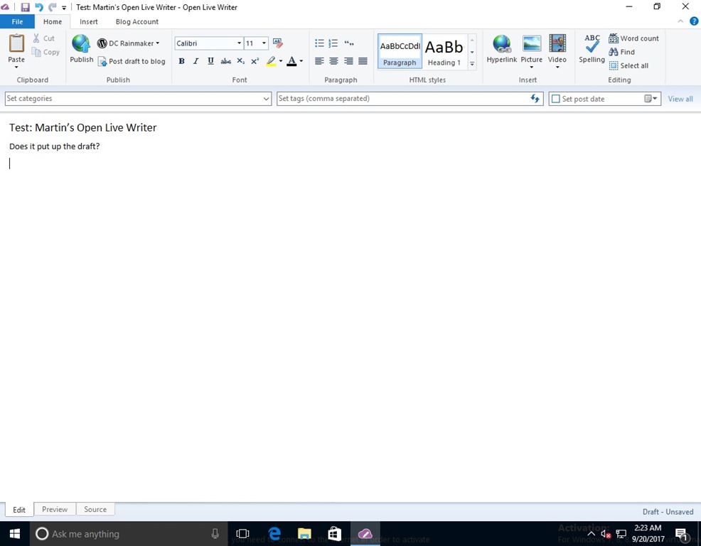Viewport: 701px width, 546px height.
Task: Launch Microsoft Edge from the taskbar
Action: pyautogui.click(x=274, y=533)
